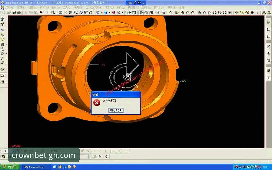Click the Open folder icon
272x170 pixels.
point(9,12)
